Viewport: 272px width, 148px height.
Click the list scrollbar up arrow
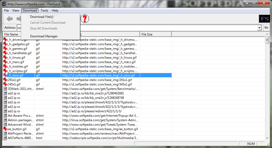pyautogui.click(x=267, y=34)
